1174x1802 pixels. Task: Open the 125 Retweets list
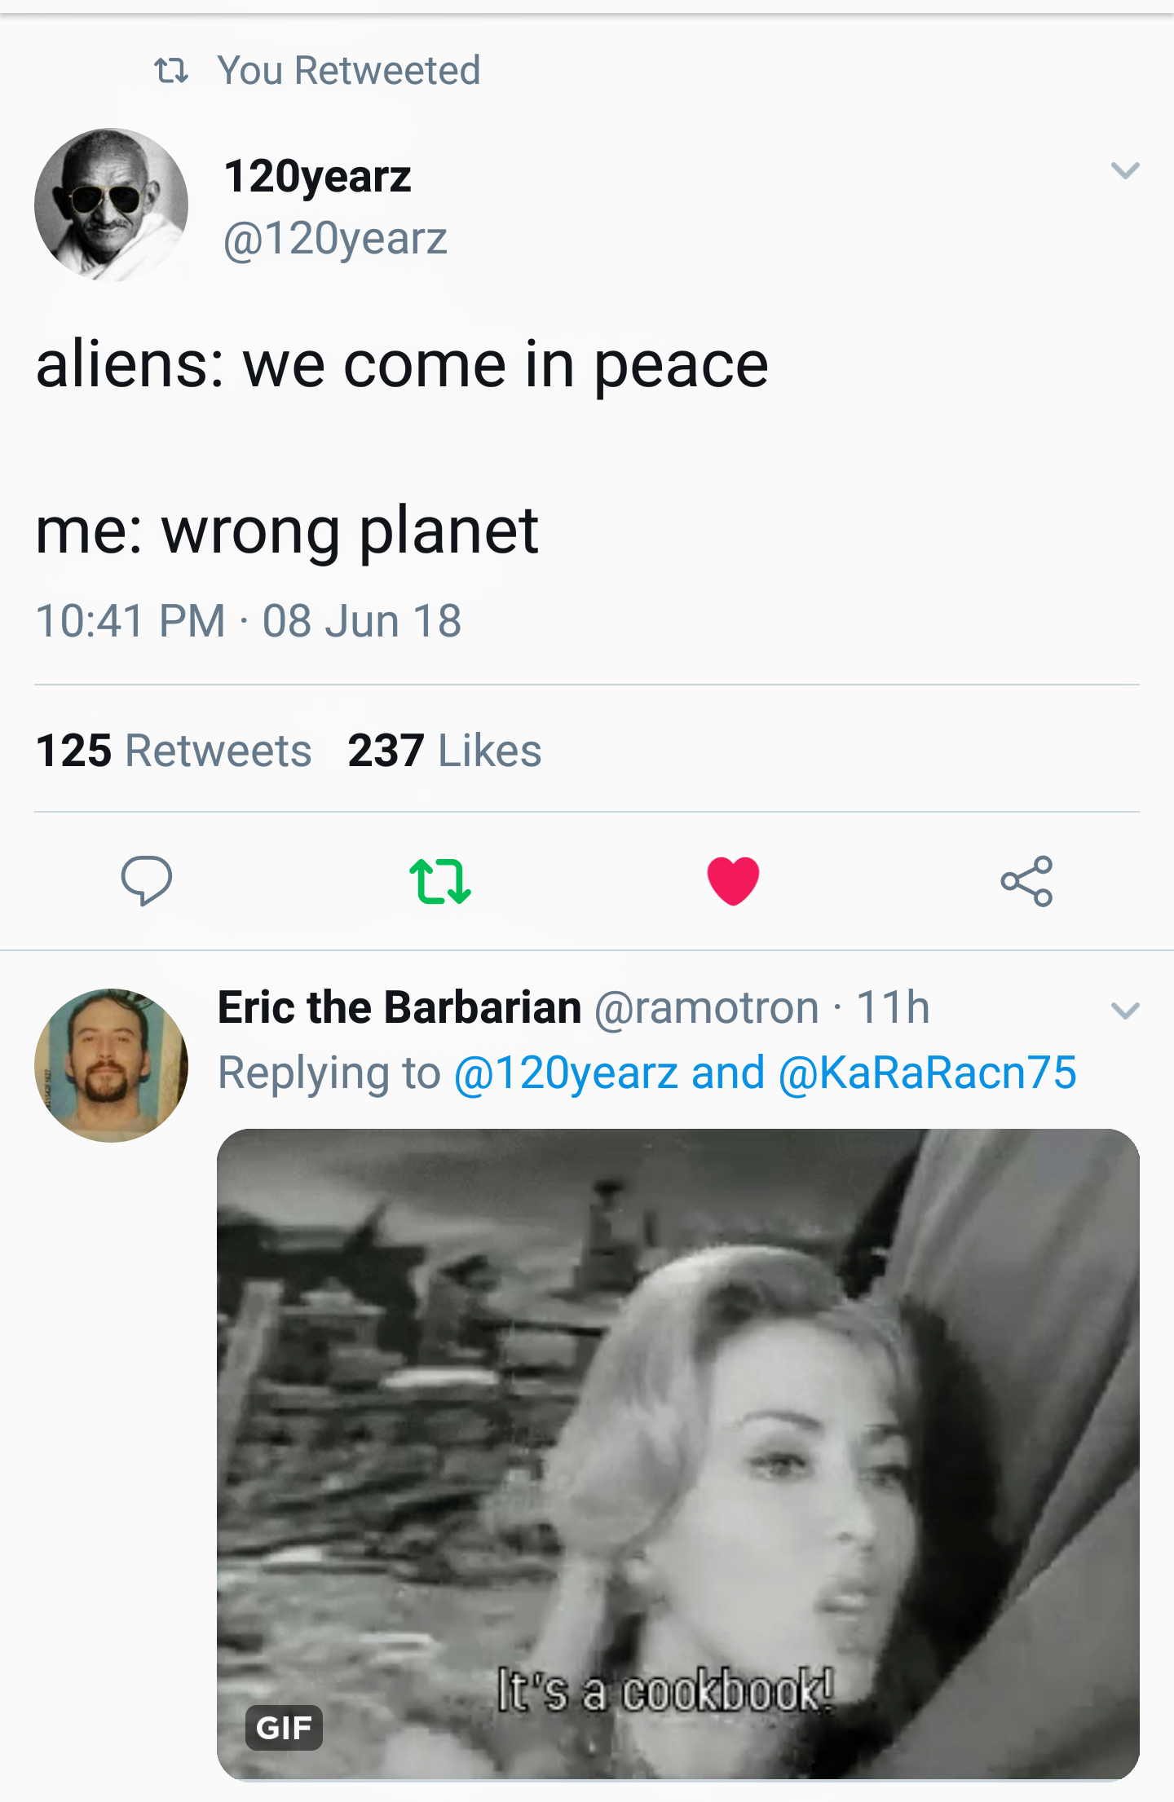pyautogui.click(x=174, y=750)
